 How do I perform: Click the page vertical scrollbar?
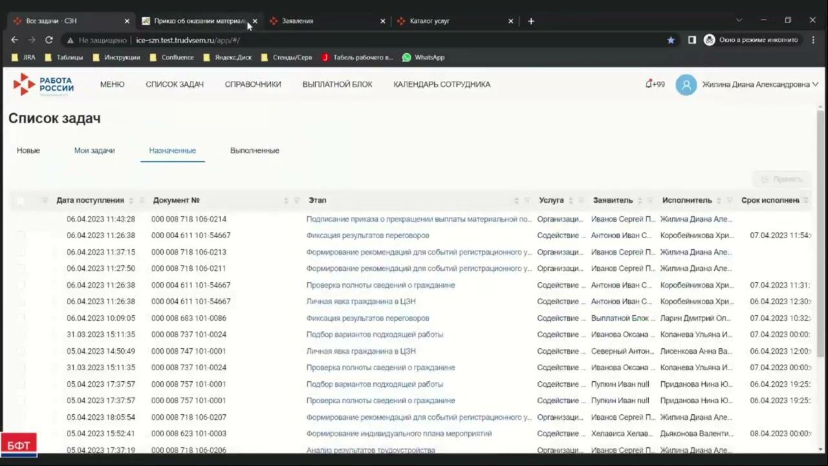pos(821,233)
